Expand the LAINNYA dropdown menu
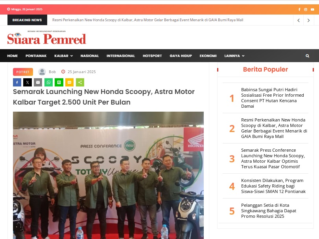319x239 pixels. (x=234, y=56)
